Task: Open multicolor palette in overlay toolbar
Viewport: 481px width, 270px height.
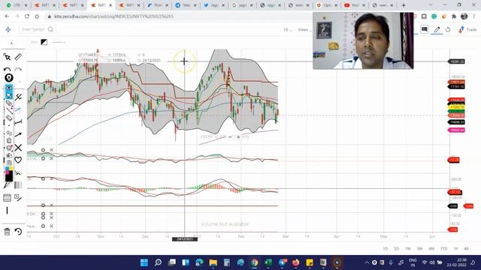Action: point(9,169)
